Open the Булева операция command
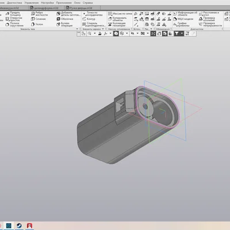 64,24
